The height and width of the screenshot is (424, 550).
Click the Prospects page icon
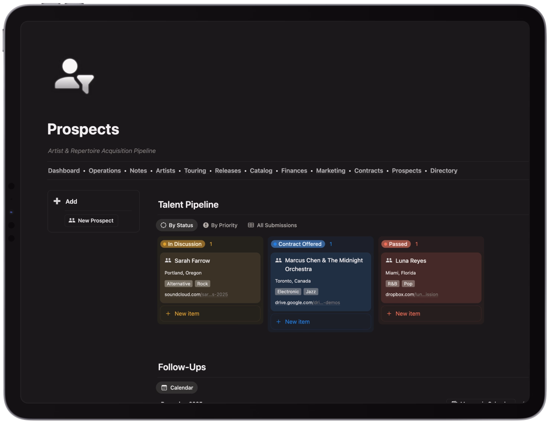click(x=74, y=76)
